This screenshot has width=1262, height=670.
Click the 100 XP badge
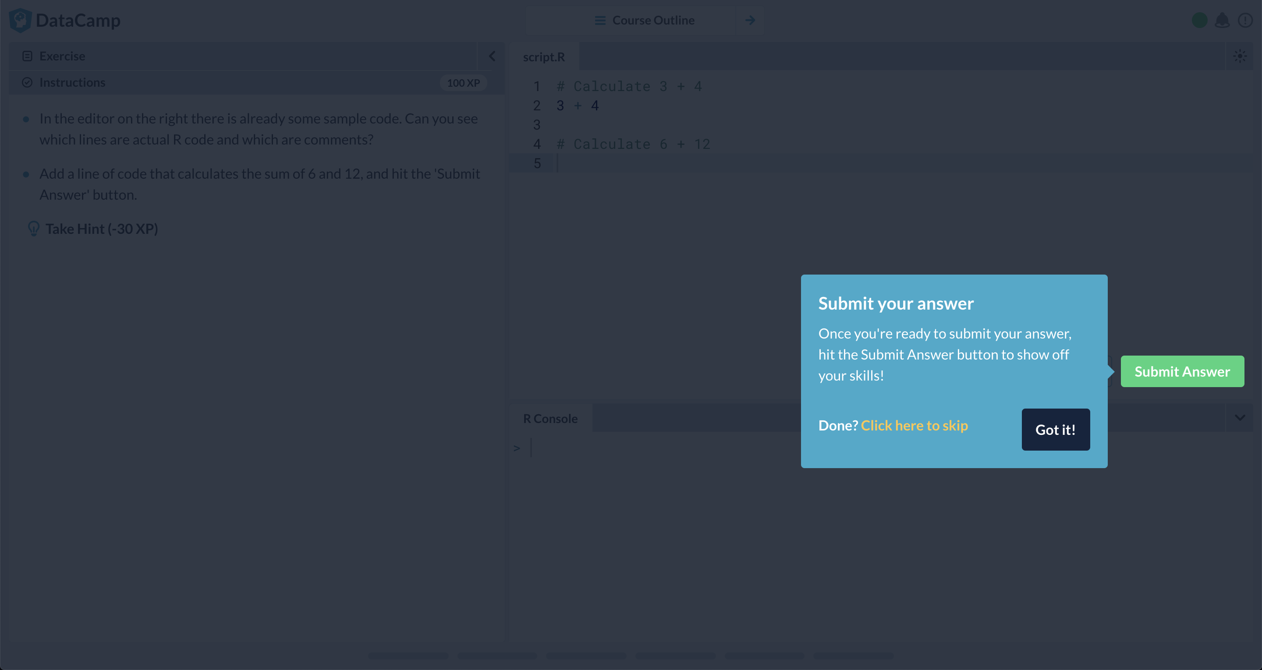click(464, 83)
